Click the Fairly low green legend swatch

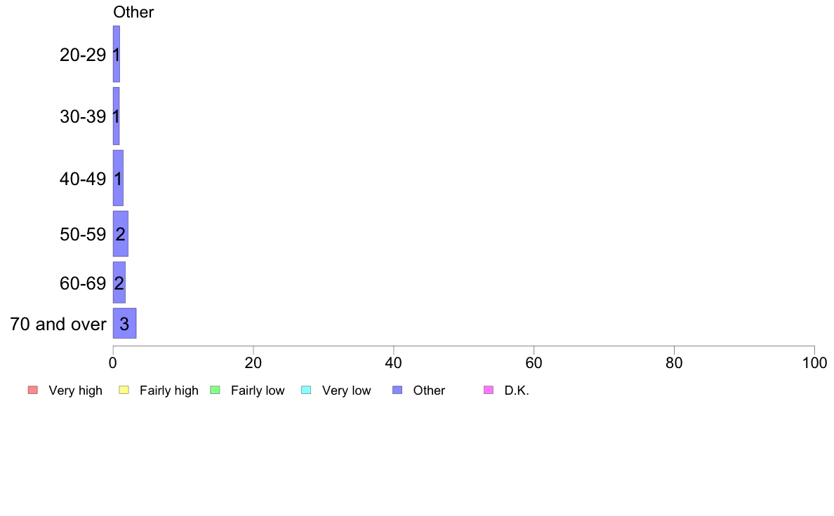click(215, 390)
